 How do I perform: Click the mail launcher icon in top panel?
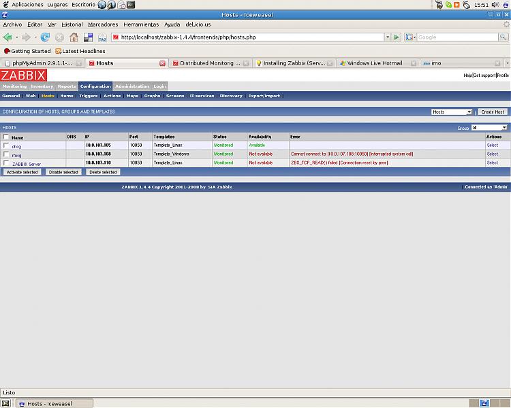click(112, 5)
